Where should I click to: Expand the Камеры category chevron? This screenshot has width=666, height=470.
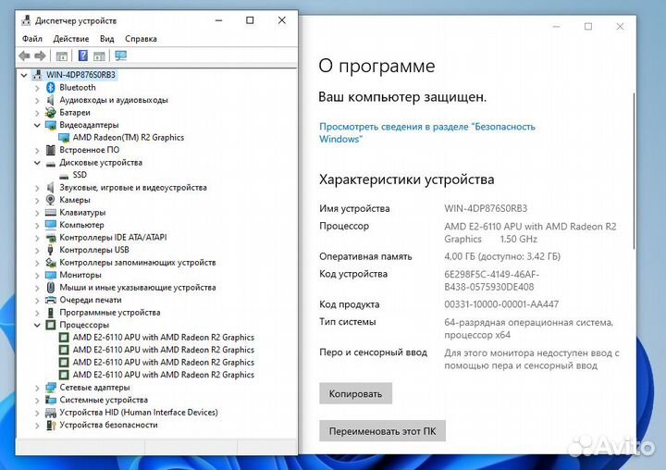[x=37, y=201]
